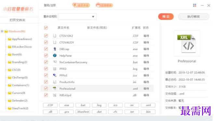Uncheck the RtlExUpd checkbox

[46, 95]
